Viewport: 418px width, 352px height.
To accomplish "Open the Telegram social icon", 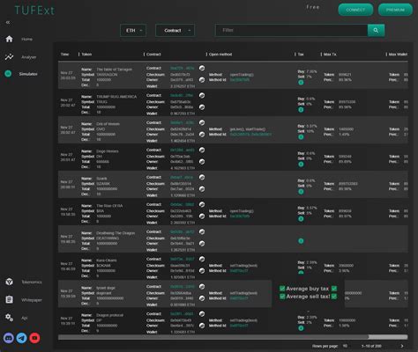I will (21, 338).
